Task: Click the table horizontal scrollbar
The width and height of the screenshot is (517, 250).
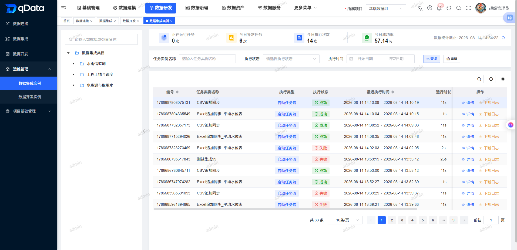Action: coord(286,209)
